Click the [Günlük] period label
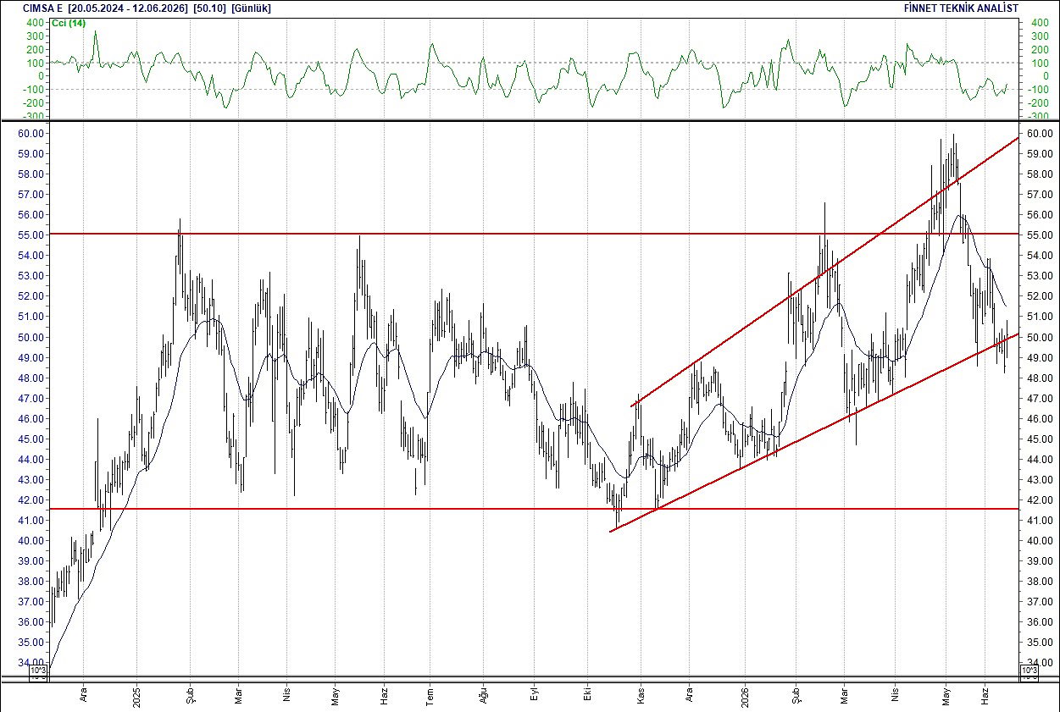1060x712 pixels. click(x=251, y=8)
